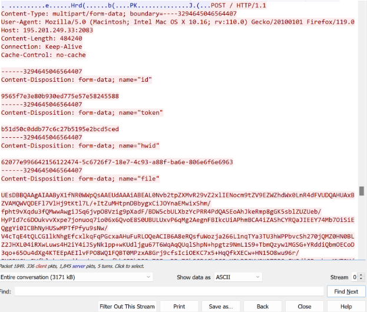Click the vertical scrollbar thumb in stream view
This screenshot has height=312, width=367.
coord(362,191)
